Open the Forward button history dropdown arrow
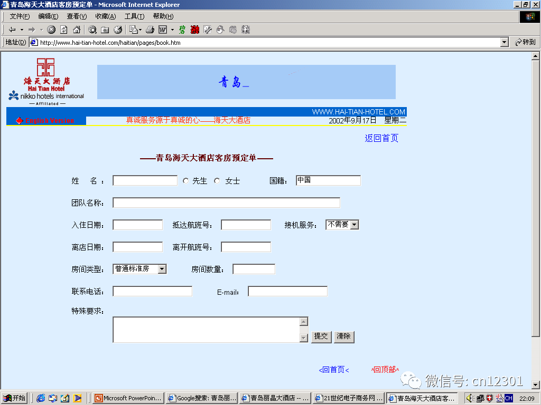This screenshot has height=405, width=541. [41, 30]
